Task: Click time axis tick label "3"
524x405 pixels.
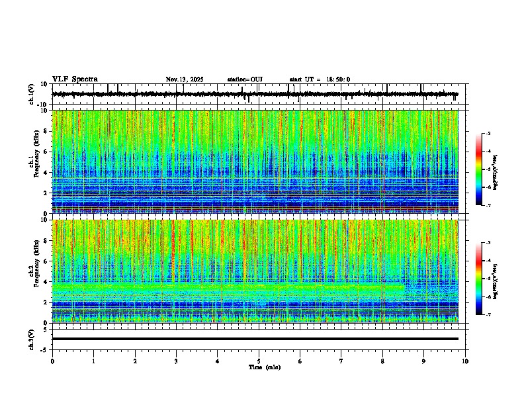Action: [176, 361]
